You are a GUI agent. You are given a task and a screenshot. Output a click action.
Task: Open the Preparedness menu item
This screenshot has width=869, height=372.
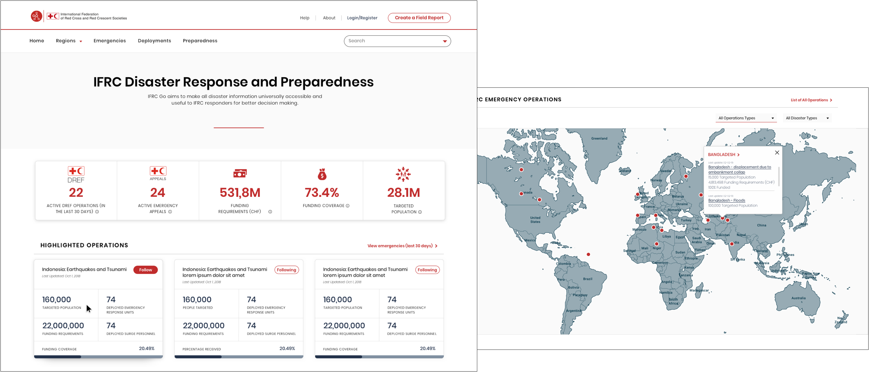200,41
